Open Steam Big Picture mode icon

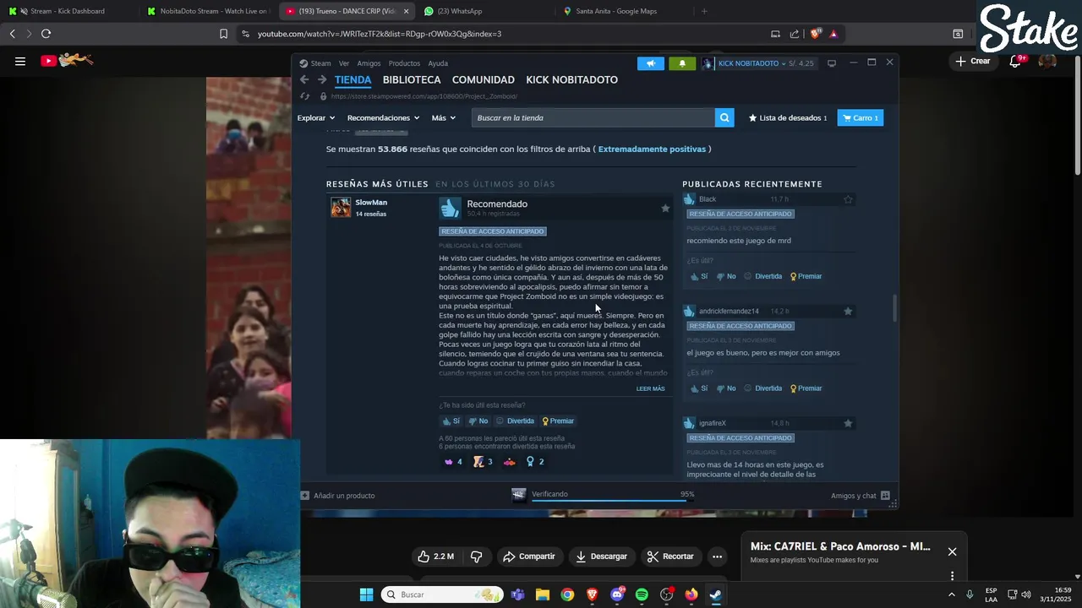(832, 63)
